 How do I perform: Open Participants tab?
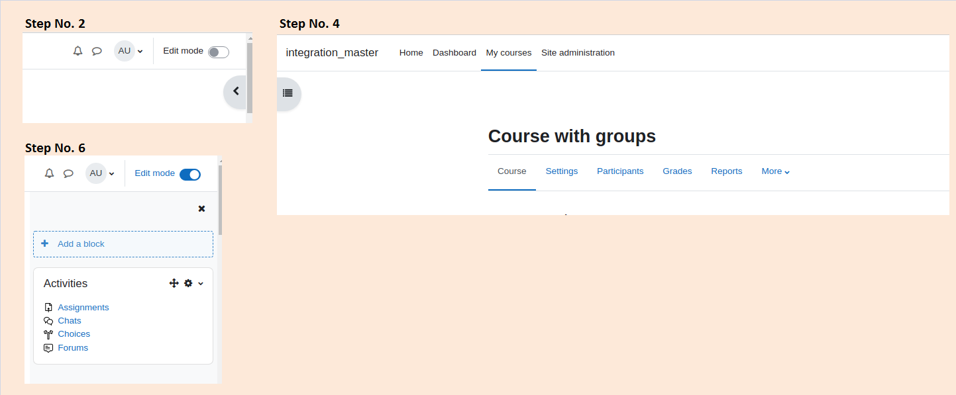point(620,171)
